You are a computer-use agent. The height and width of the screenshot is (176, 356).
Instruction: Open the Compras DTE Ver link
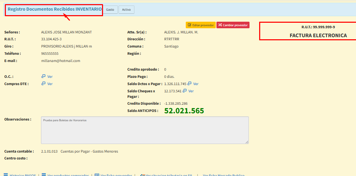(x=50, y=84)
